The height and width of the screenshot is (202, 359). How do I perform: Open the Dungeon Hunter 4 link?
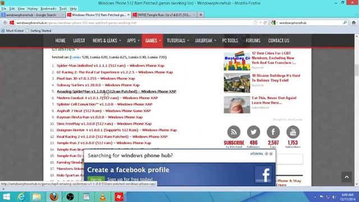tap(117, 130)
